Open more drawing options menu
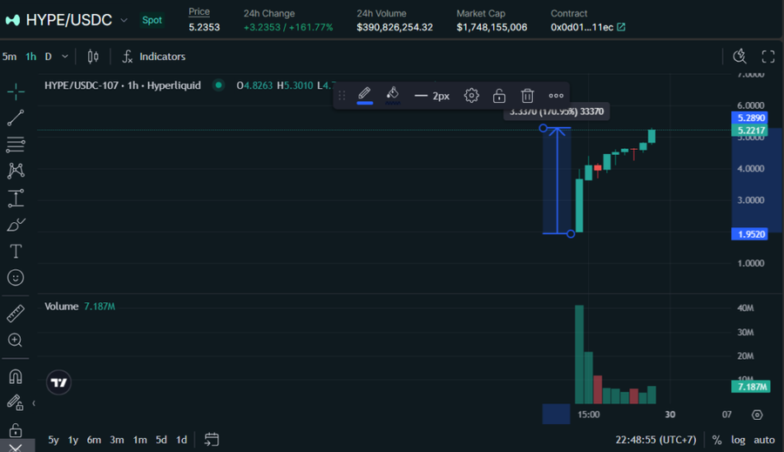The image size is (784, 452). tap(556, 96)
